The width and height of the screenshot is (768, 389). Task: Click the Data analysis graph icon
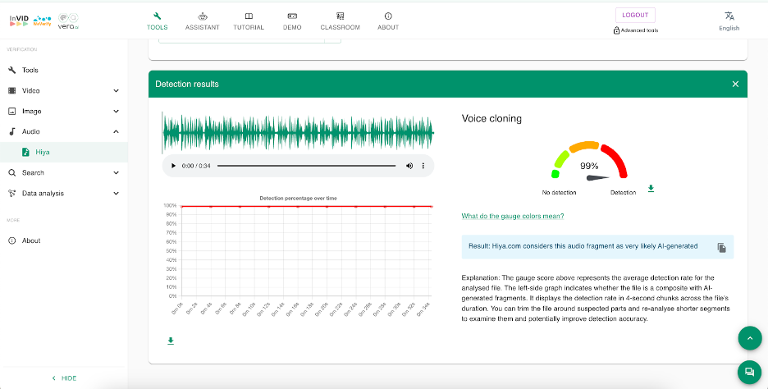click(12, 193)
